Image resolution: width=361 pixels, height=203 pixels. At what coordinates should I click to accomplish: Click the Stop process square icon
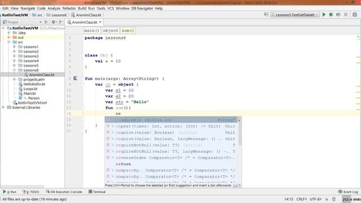tap(346, 15)
